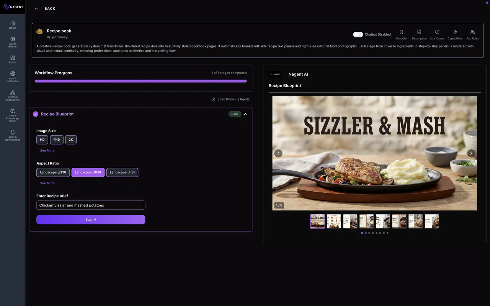Image resolution: width=490 pixels, height=306 pixels.
Task: Click the "By @chinmayi" author text
Action: [x=57, y=37]
